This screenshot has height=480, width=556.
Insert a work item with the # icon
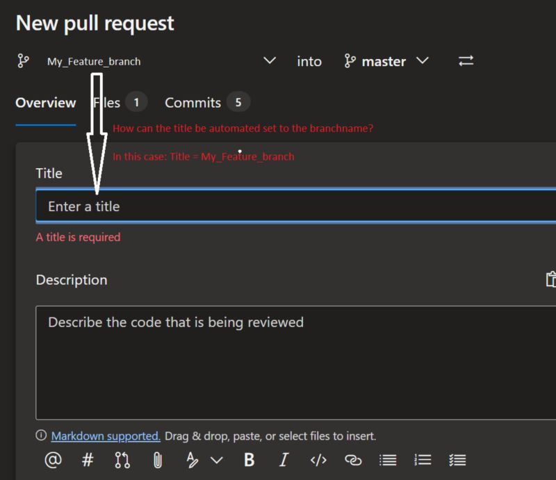coord(88,460)
